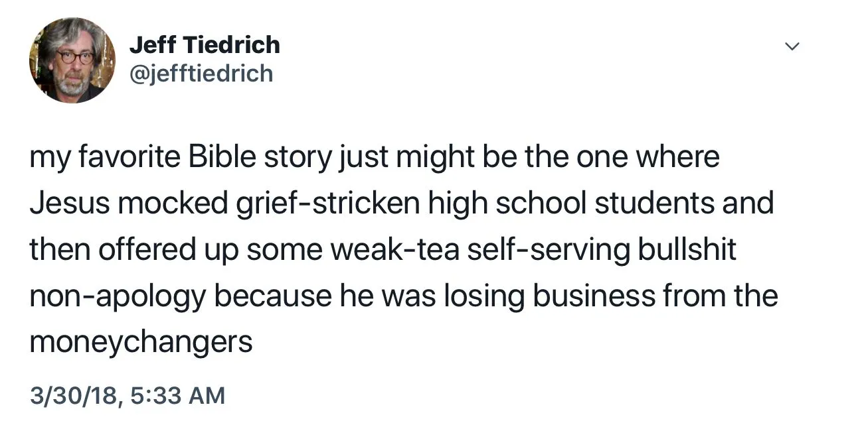
Task: Open the tweet options chevron menu
Action: (791, 46)
